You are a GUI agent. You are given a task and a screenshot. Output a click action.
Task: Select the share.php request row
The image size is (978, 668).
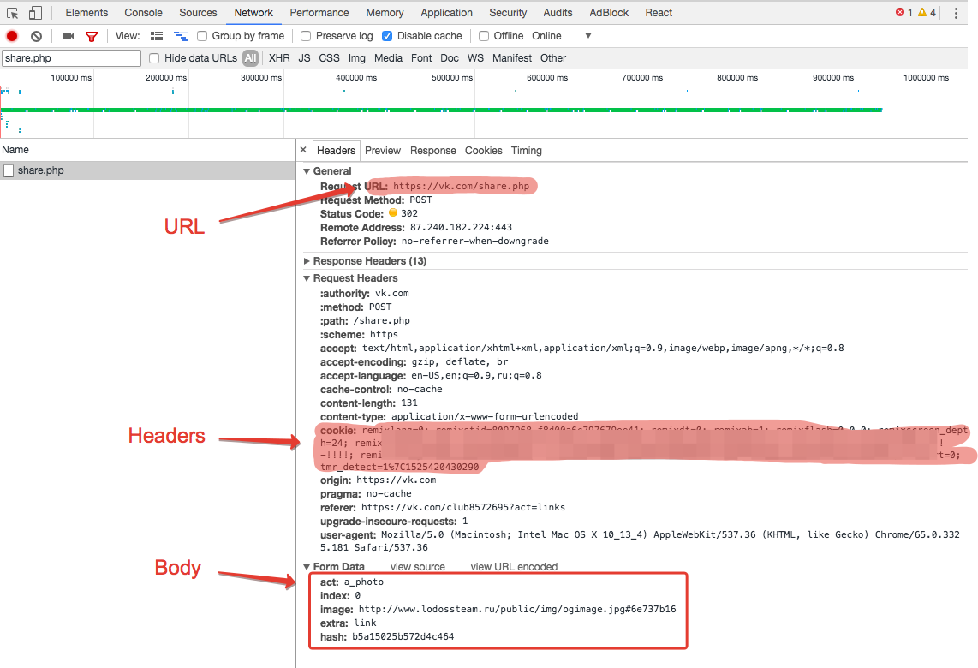148,170
